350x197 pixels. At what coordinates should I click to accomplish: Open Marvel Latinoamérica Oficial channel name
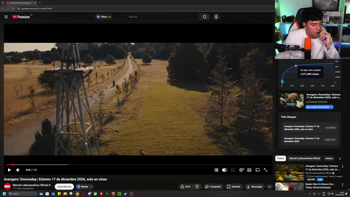tap(30, 185)
